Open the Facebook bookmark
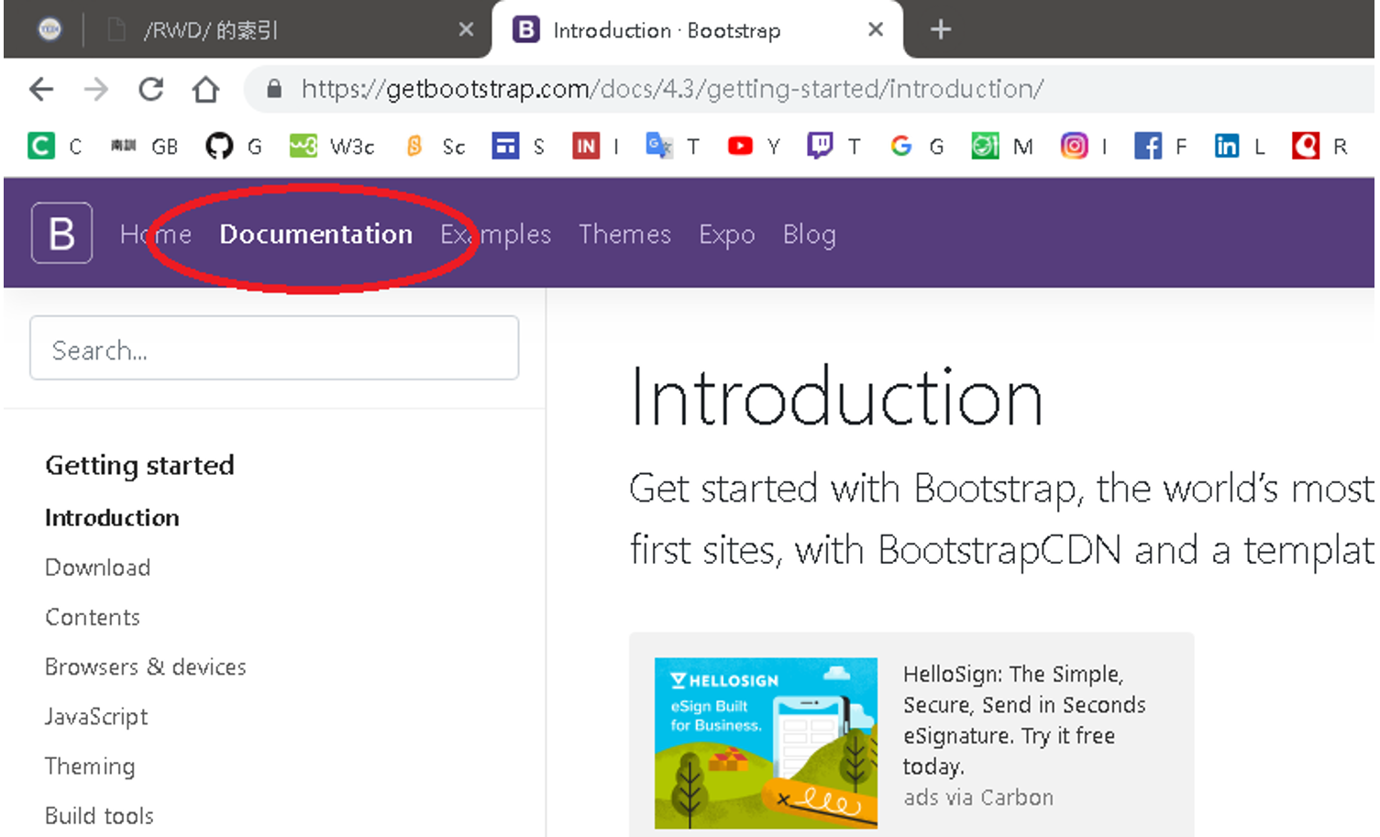1380x837 pixels. pos(1160,146)
